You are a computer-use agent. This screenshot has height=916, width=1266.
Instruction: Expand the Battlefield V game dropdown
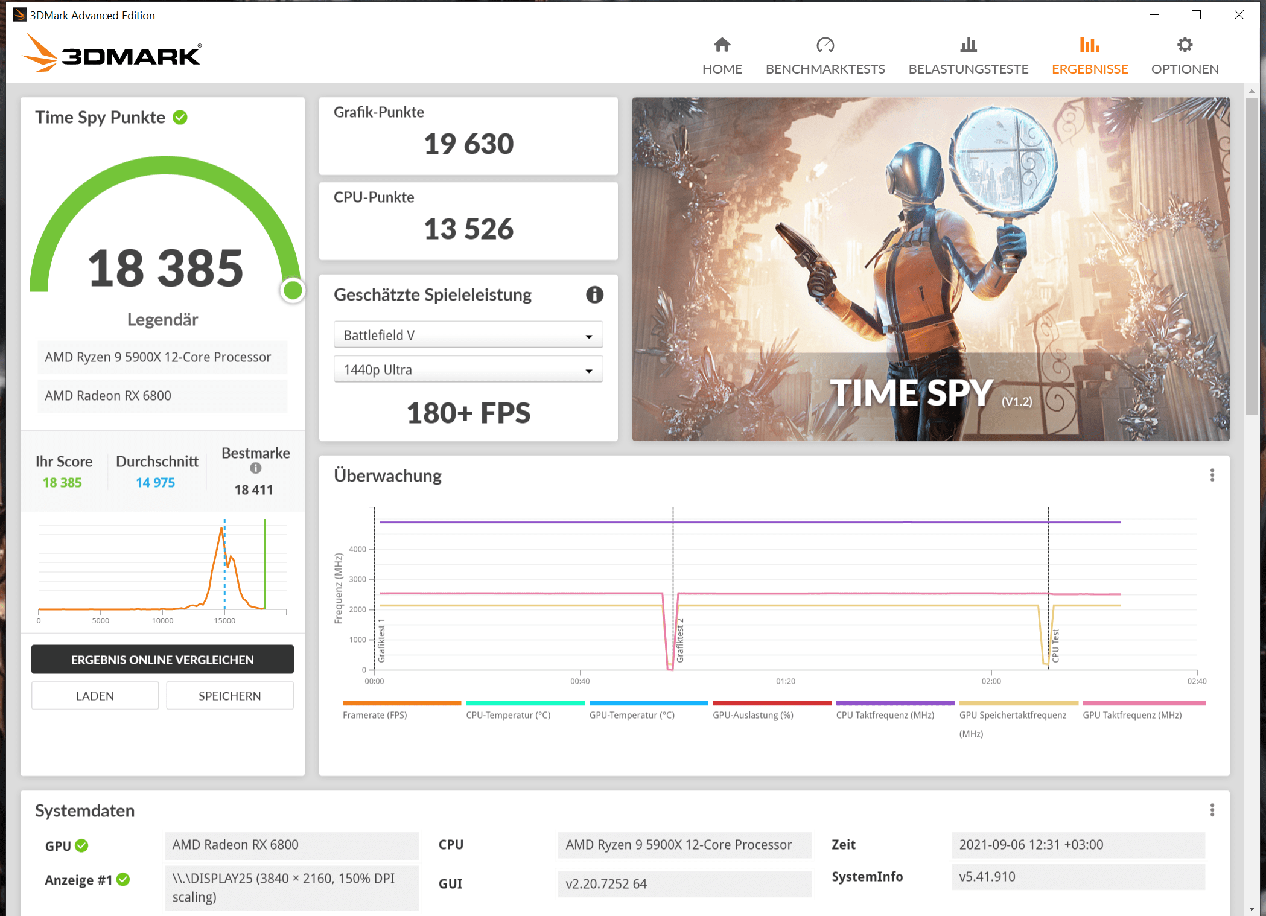tap(468, 336)
